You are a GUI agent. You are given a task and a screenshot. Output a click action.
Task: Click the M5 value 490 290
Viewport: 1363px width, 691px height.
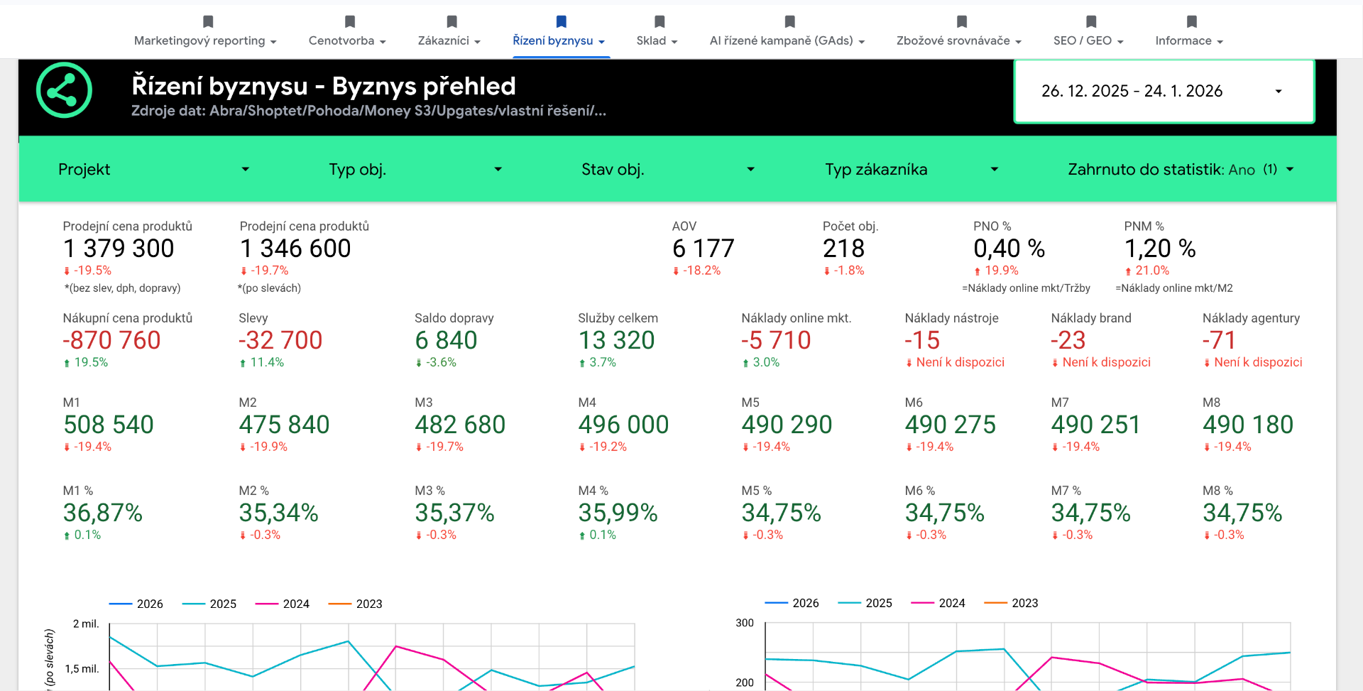pos(787,425)
